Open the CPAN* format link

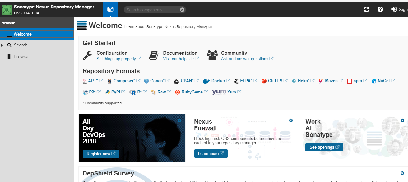pos(189,81)
